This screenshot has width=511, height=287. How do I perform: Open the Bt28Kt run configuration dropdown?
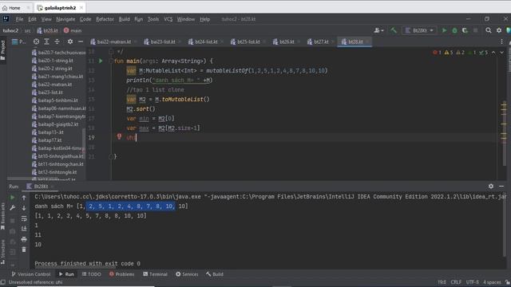pyautogui.click(x=419, y=30)
